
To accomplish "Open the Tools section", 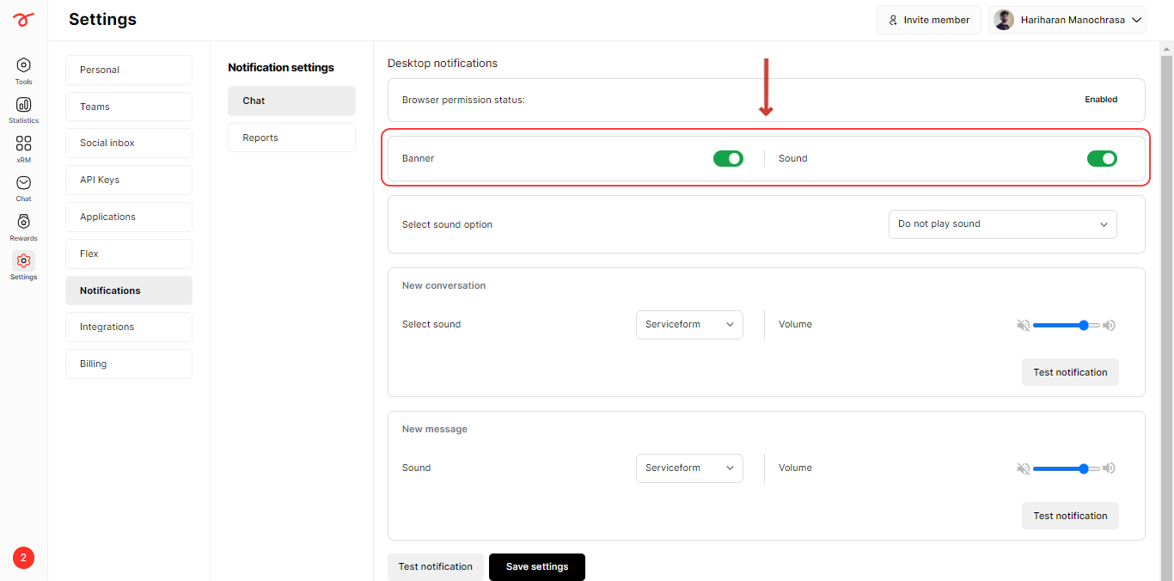I will 23,70.
